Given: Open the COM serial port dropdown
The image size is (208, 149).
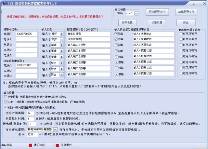Looking at the screenshot, I should tap(136, 13).
